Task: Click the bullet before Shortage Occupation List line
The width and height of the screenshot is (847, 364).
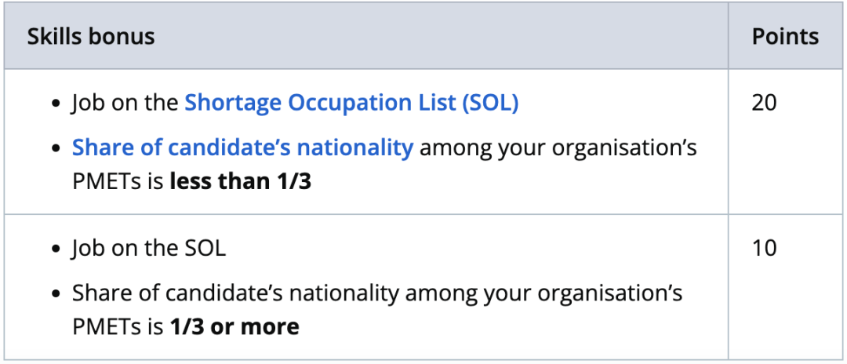Action: tap(56, 104)
